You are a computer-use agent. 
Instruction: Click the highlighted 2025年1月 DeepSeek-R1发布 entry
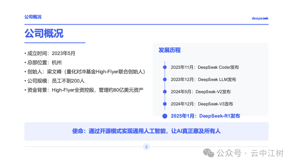[205, 116]
